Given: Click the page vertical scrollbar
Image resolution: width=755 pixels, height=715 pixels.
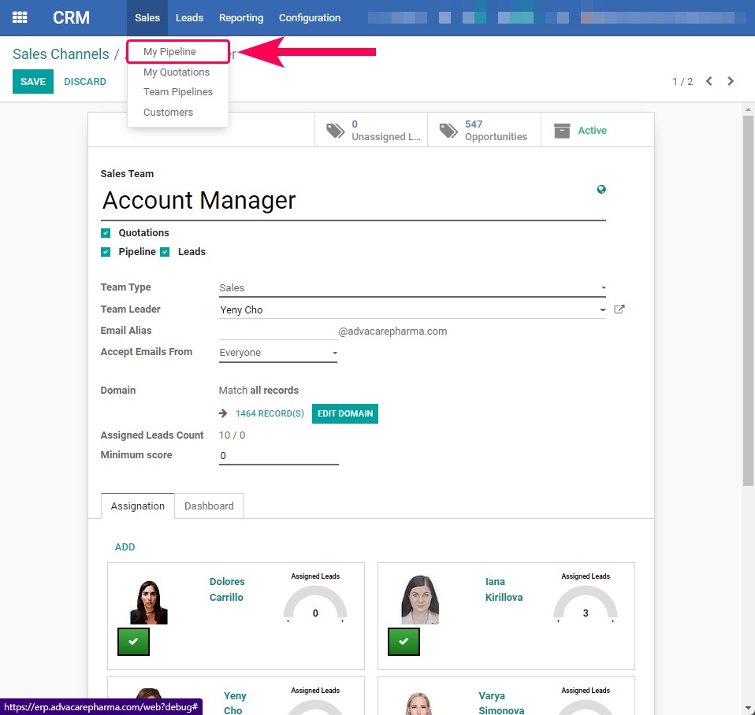Looking at the screenshot, I should (748, 301).
